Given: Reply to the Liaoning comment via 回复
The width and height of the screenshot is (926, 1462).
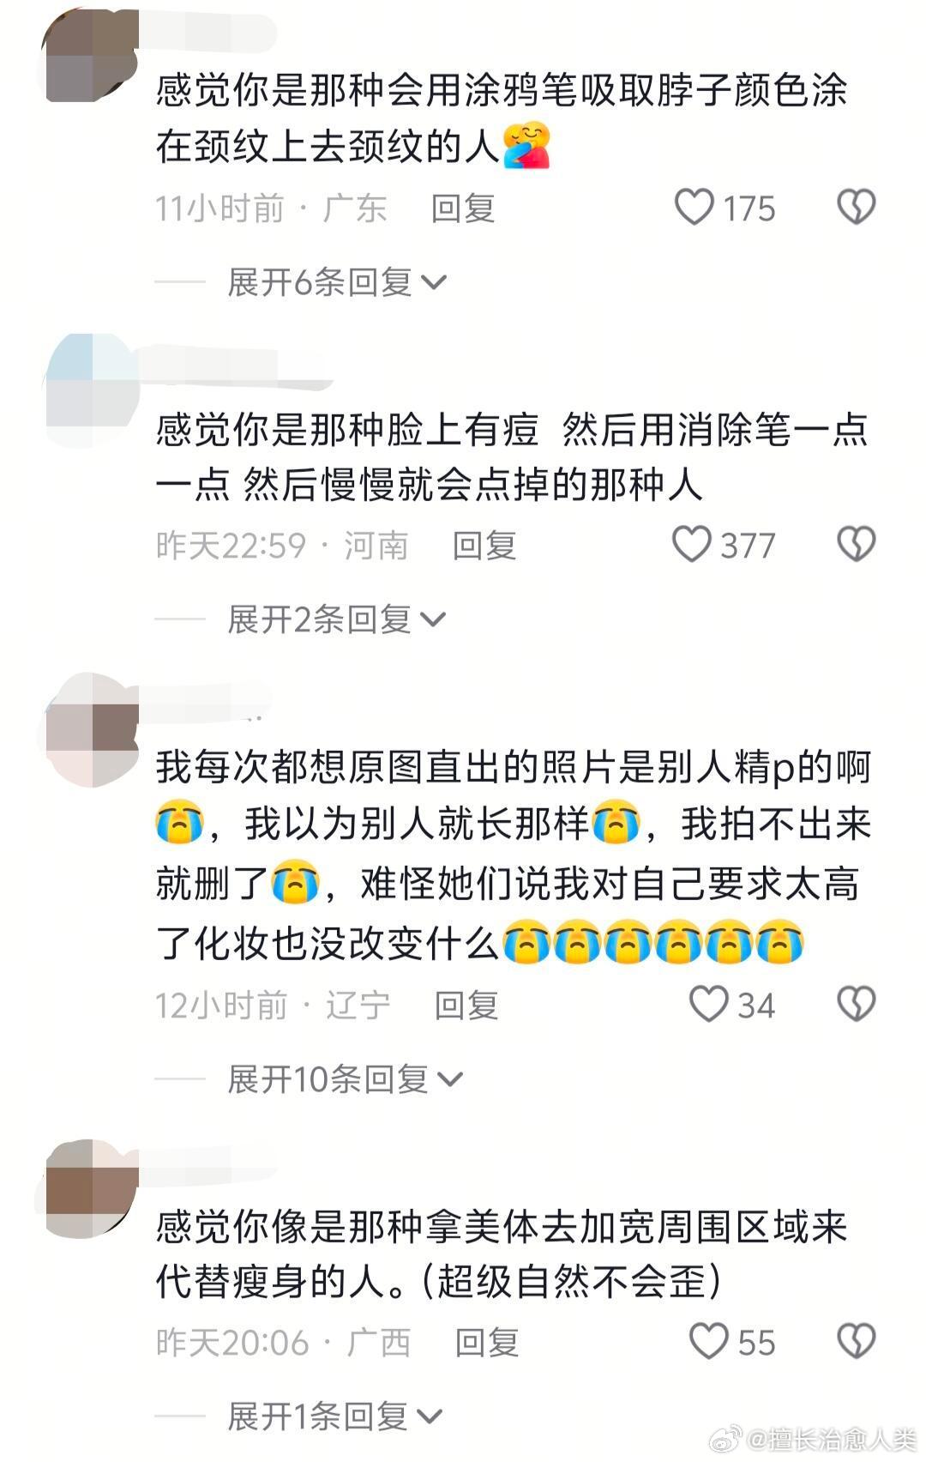Looking at the screenshot, I should [x=466, y=1006].
